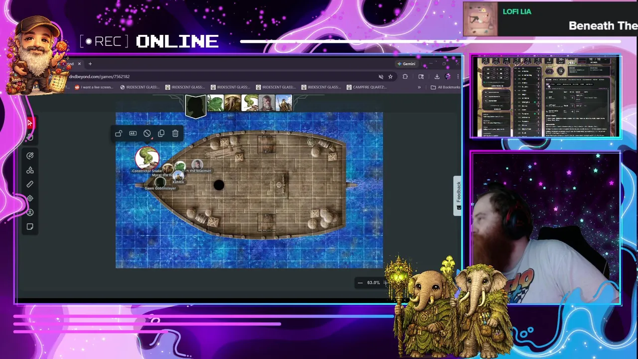Open the browser profile avatar

(448, 77)
